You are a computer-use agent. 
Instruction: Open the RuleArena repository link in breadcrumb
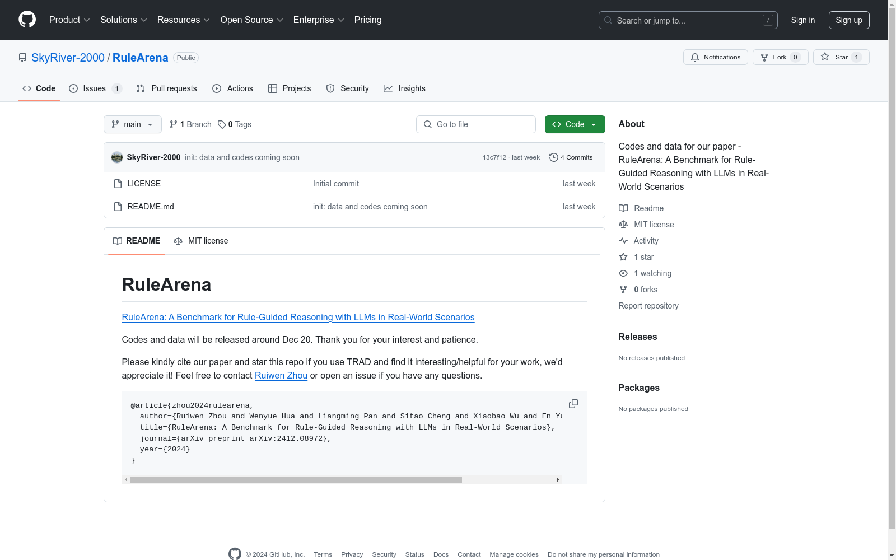pos(141,58)
